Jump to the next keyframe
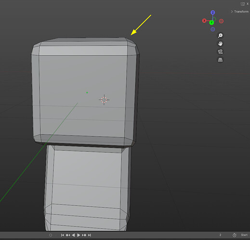This screenshot has height=240, width=250. tap(84, 235)
